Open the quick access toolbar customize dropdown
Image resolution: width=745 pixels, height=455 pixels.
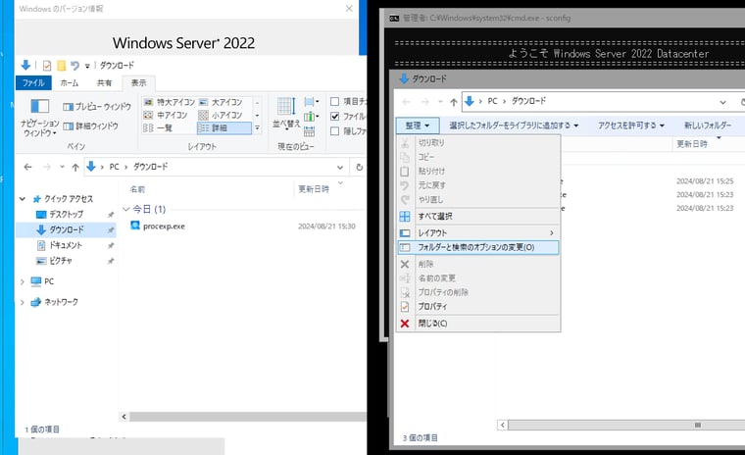tap(87, 66)
